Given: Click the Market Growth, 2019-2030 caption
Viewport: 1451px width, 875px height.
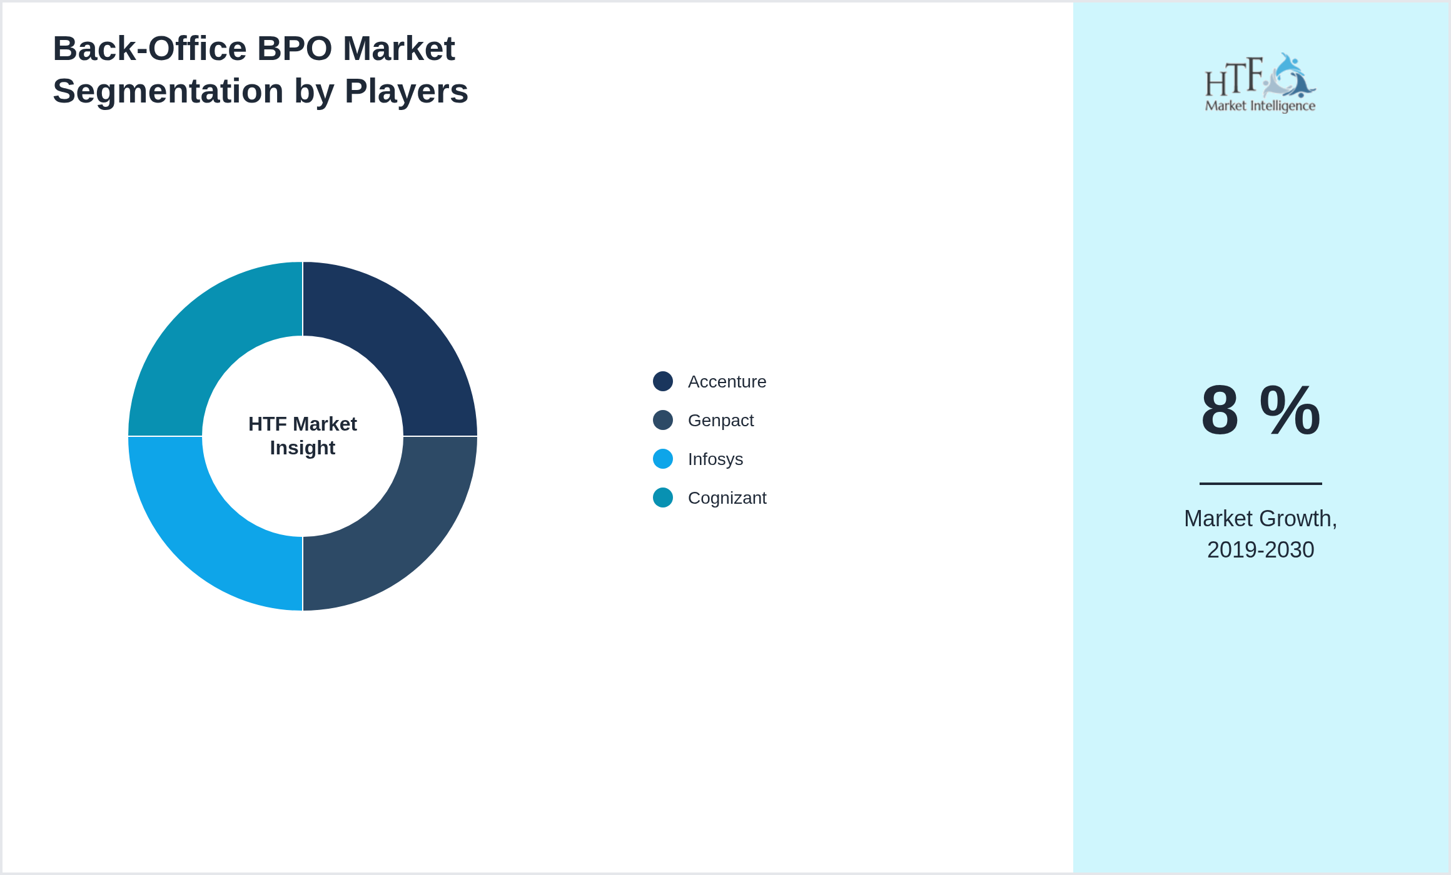Looking at the screenshot, I should (1260, 534).
